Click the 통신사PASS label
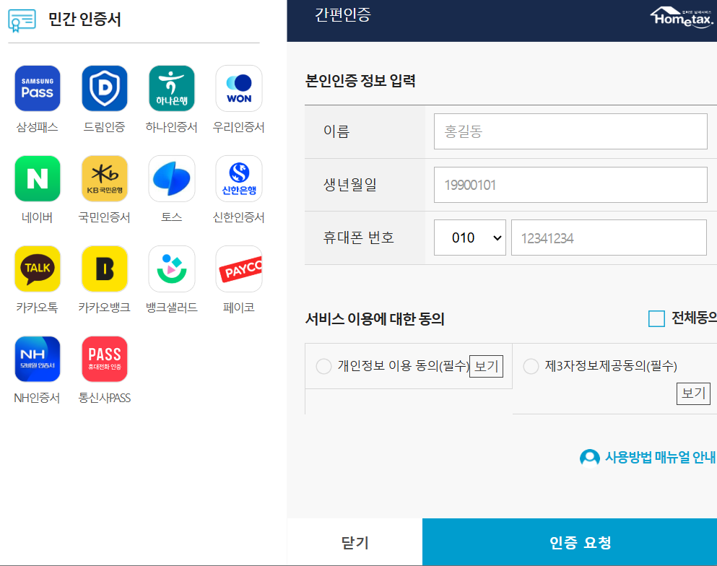Image resolution: width=717 pixels, height=566 pixels. click(105, 399)
